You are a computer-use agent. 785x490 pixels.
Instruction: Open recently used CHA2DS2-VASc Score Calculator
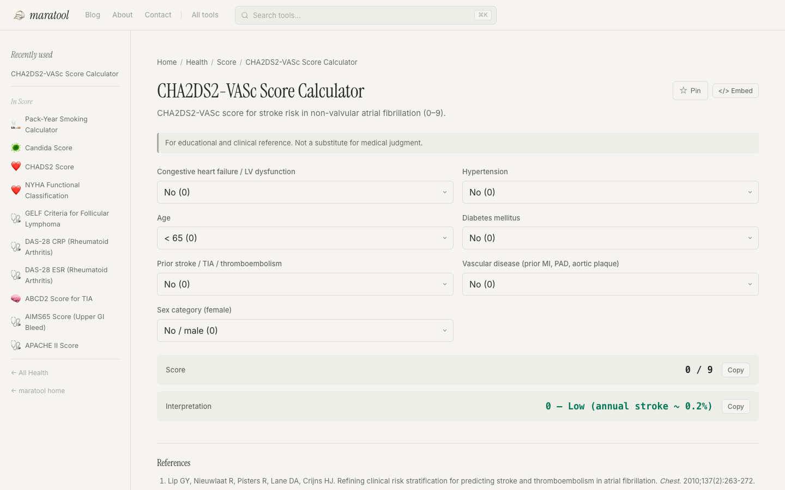65,74
